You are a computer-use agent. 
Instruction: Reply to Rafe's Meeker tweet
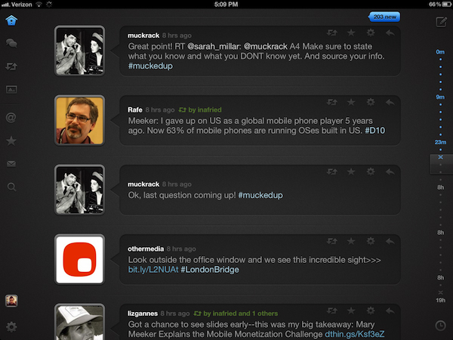click(x=390, y=102)
